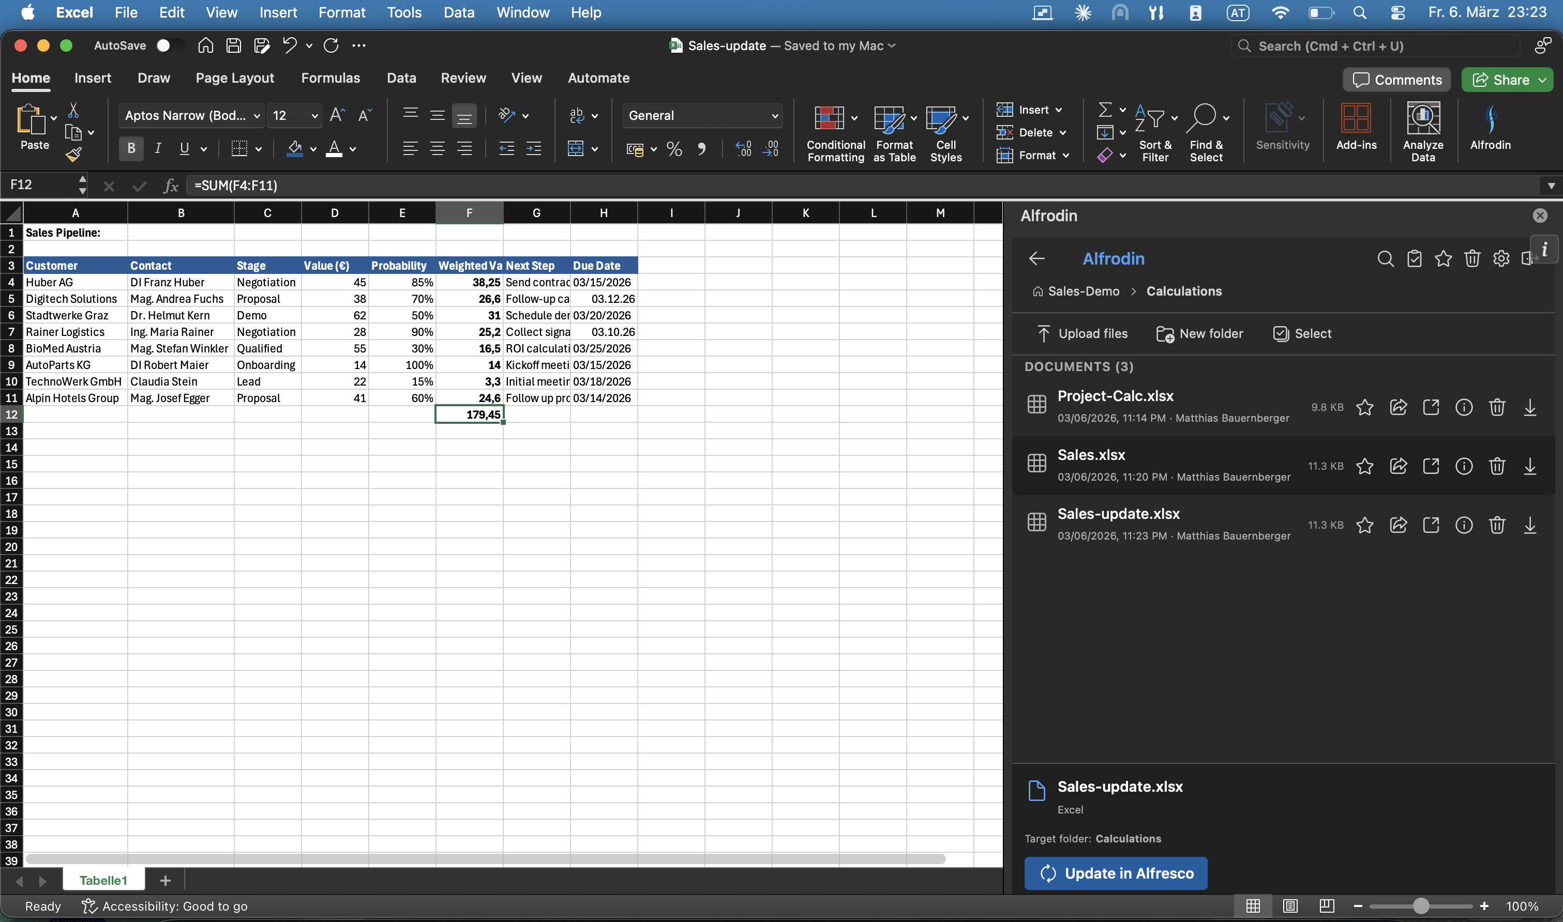The image size is (1563, 922).
Task: Expand the font size dropdown
Action: (314, 116)
